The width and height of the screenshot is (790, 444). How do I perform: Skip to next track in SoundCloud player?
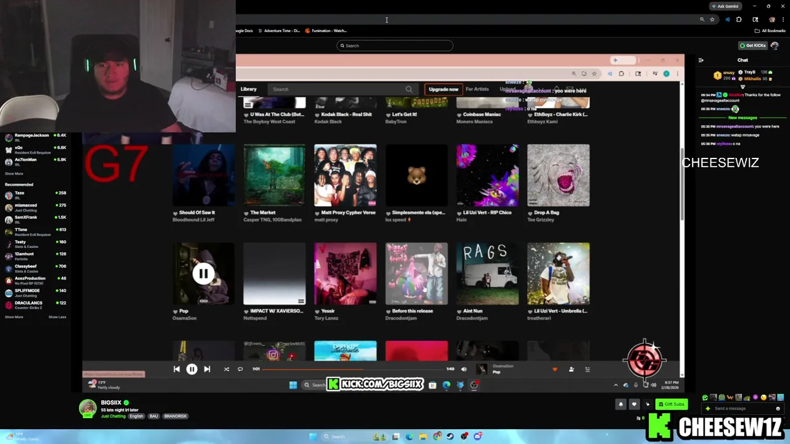pos(207,369)
